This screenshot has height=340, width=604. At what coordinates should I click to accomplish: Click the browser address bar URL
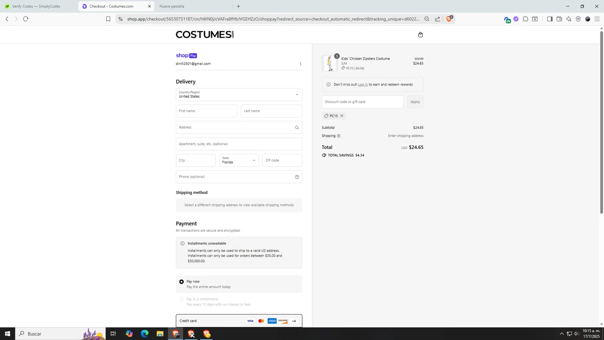273,19
